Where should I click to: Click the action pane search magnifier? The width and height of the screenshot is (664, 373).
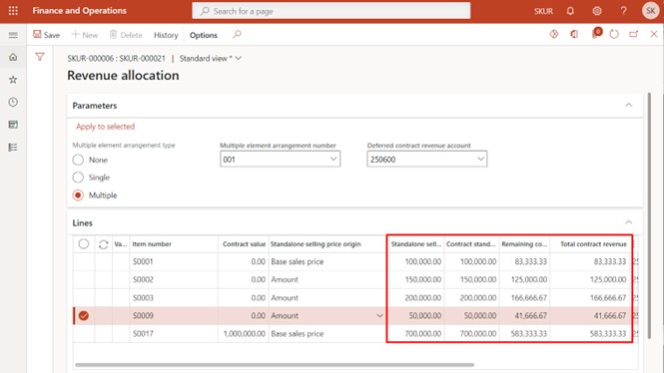237,34
